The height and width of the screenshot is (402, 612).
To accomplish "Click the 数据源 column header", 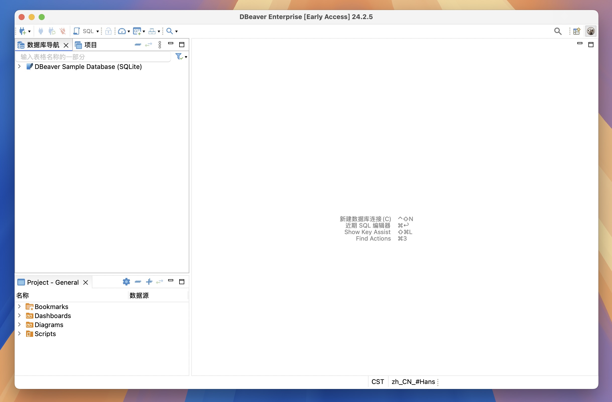I will click(158, 295).
